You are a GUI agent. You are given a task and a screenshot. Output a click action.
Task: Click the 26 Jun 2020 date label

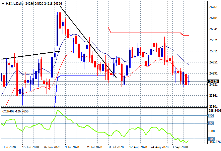click(x=52, y=147)
